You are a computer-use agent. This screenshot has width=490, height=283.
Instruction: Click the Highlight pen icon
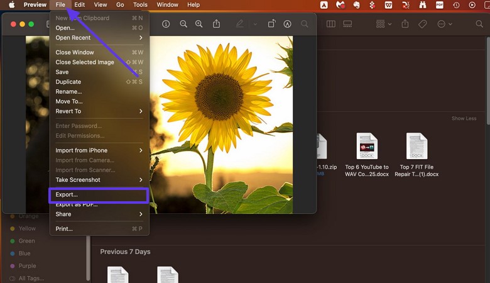pos(240,24)
